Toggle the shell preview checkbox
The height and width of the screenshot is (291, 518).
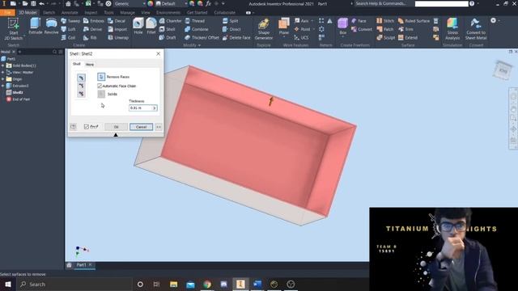tap(87, 127)
